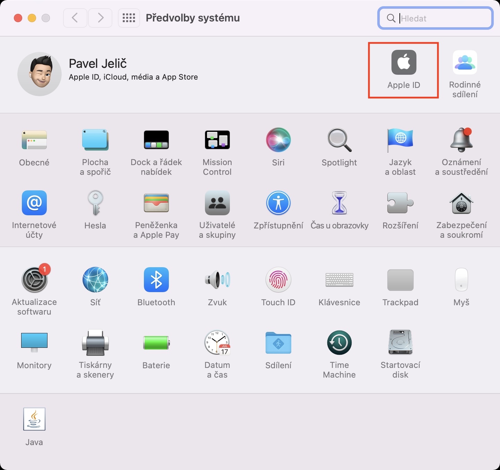Open Uživatelé a skupiny settings
The image size is (500, 470).
pyautogui.click(x=217, y=215)
